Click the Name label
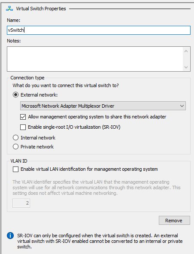This screenshot has height=254, width=194. coord(13,20)
